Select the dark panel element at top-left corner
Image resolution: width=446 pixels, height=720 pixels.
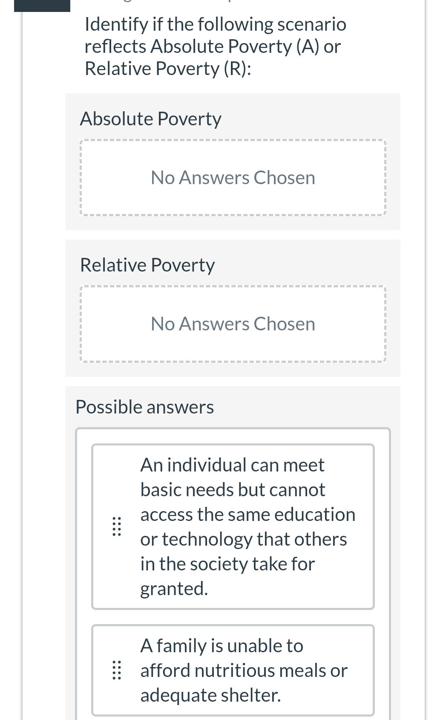41,5
